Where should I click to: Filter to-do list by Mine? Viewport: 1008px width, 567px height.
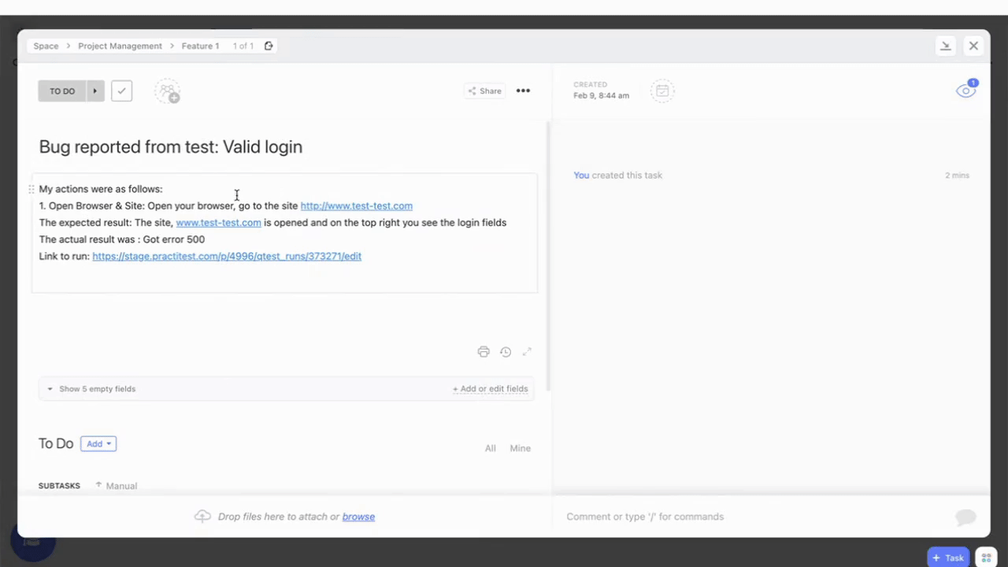coord(520,448)
